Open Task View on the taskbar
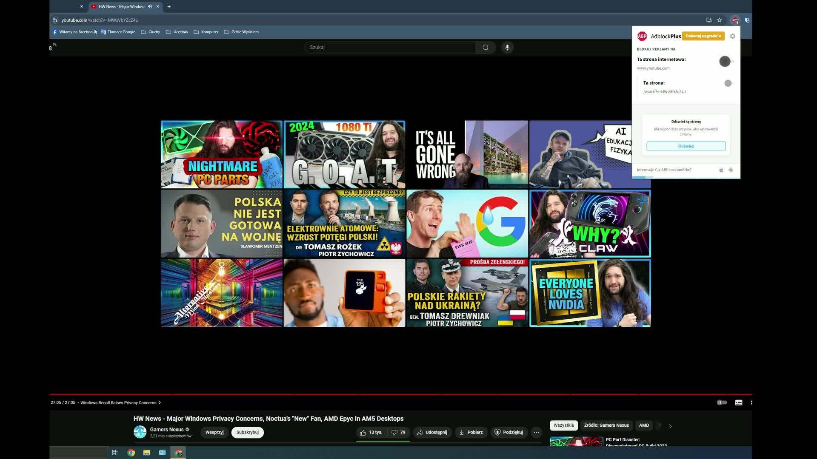The height and width of the screenshot is (459, 817). [115, 453]
